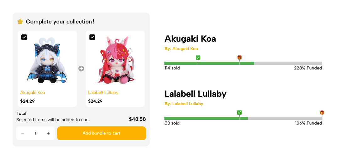The width and height of the screenshot is (337, 159).
Task: Click the quantity input field
Action: tap(35, 133)
